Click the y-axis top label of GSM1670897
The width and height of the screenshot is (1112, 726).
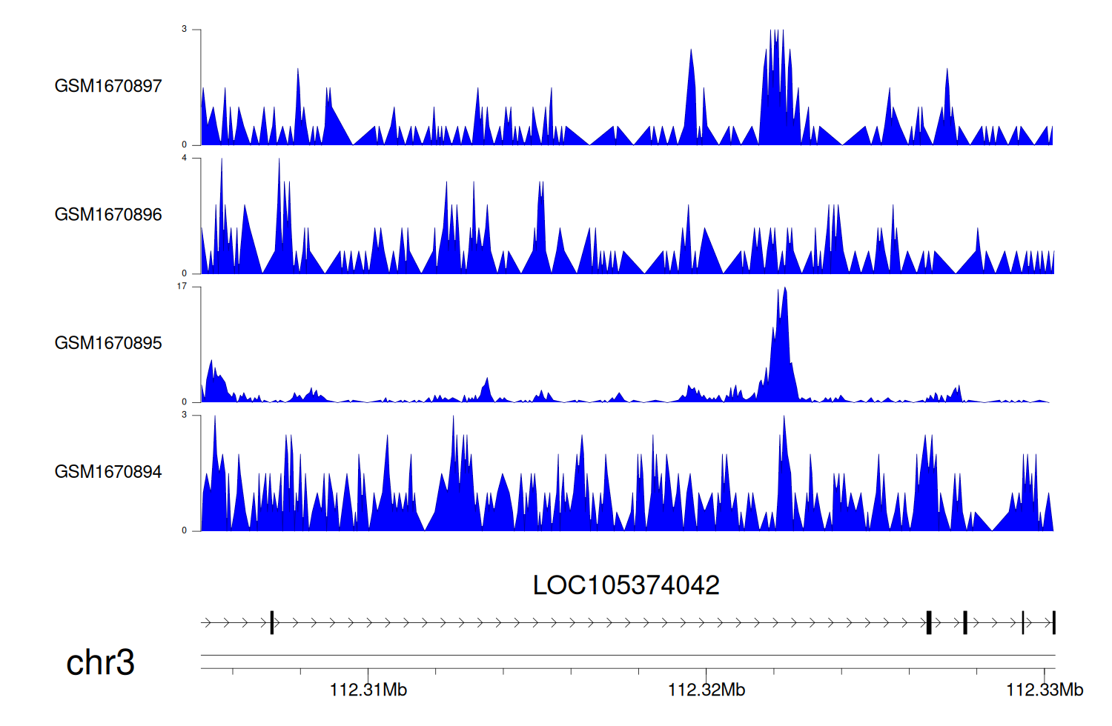pos(185,30)
